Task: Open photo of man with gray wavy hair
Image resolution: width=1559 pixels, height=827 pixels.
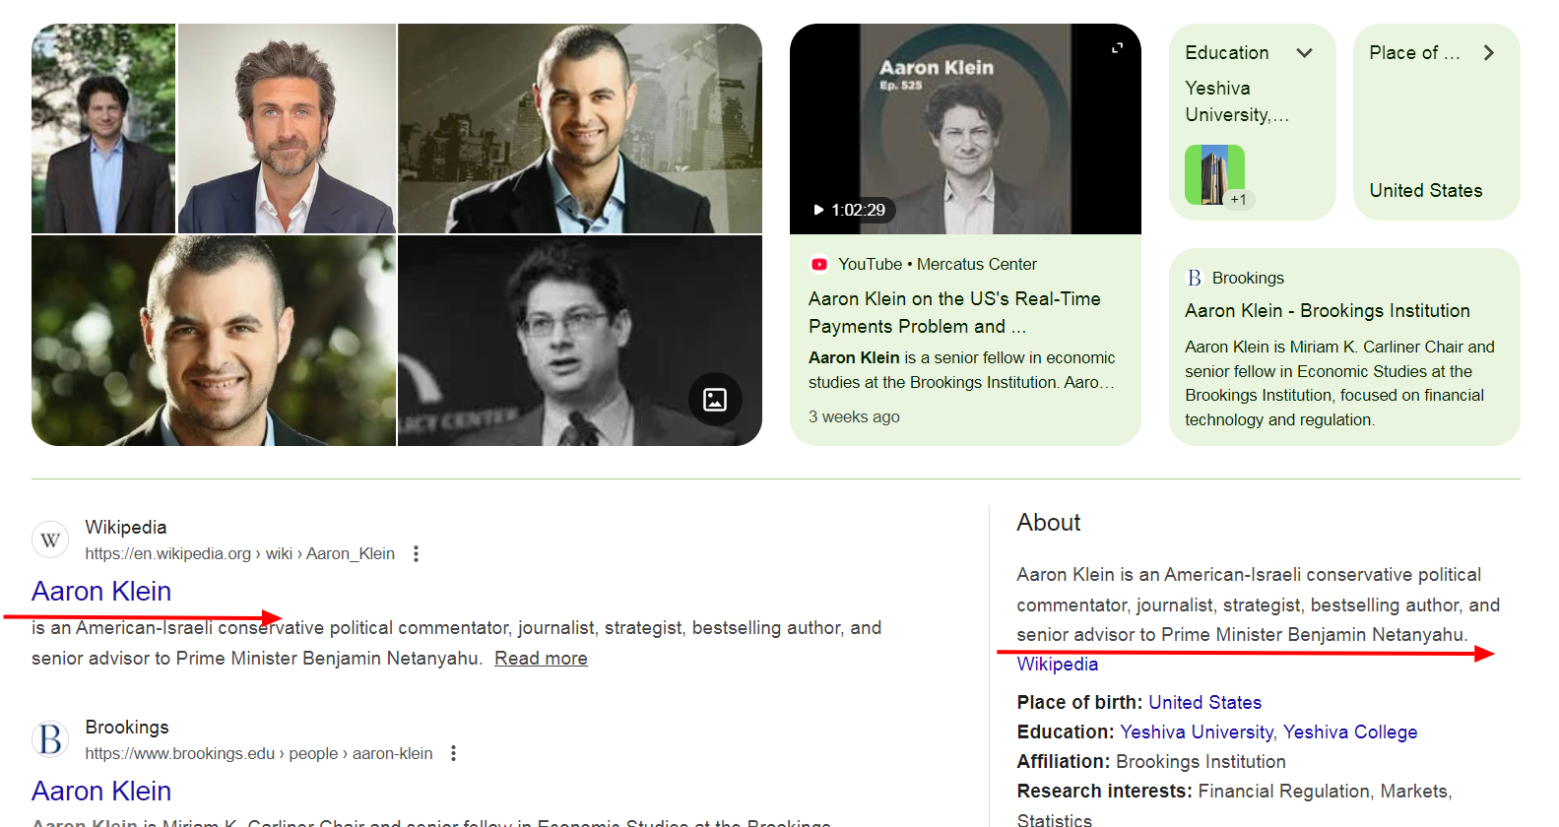Action: click(287, 128)
